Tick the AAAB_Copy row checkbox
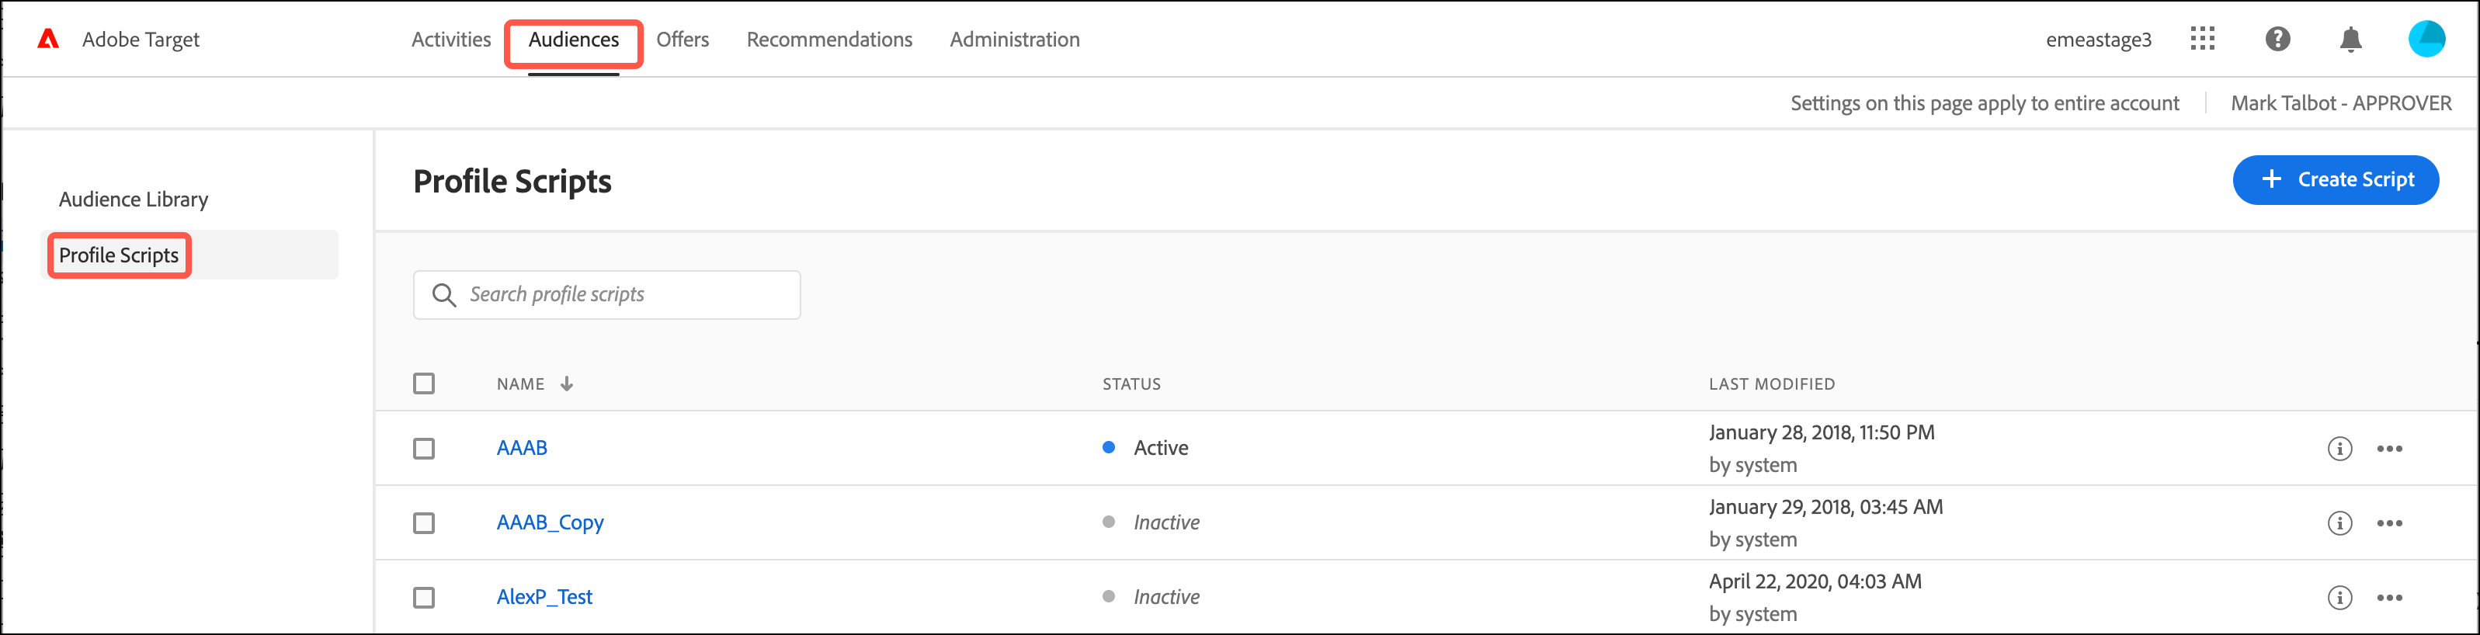This screenshot has height=635, width=2480. click(x=424, y=523)
